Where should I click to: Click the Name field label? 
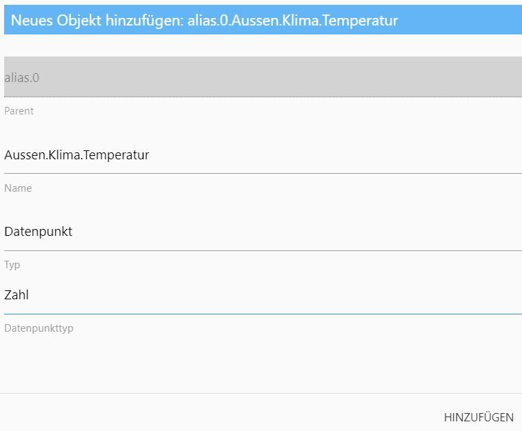[x=18, y=188]
